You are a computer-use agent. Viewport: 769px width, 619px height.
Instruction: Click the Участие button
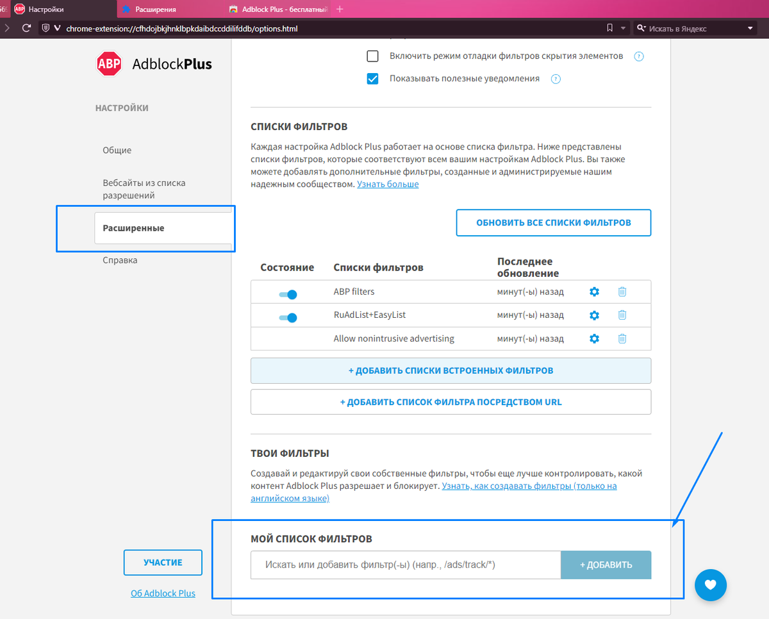click(163, 563)
